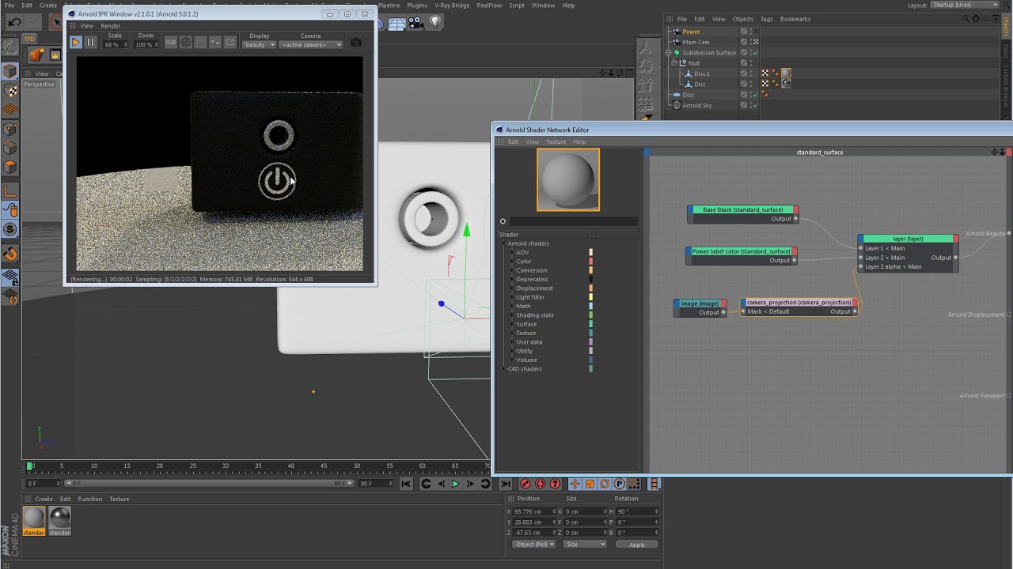Open the Startup layout dropdown
The height and width of the screenshot is (569, 1013).
[965, 5]
